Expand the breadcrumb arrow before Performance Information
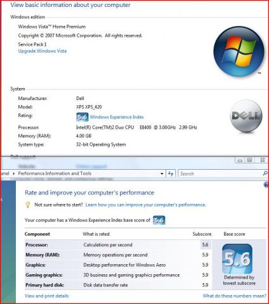Image resolution: width=269 pixels, height=304 pixels. [x=13, y=174]
